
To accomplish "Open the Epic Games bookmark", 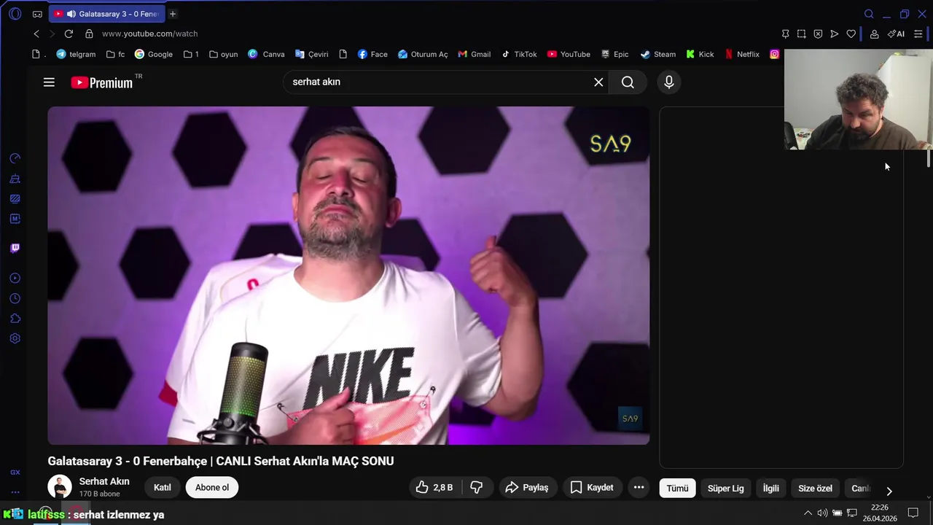I will tap(614, 54).
